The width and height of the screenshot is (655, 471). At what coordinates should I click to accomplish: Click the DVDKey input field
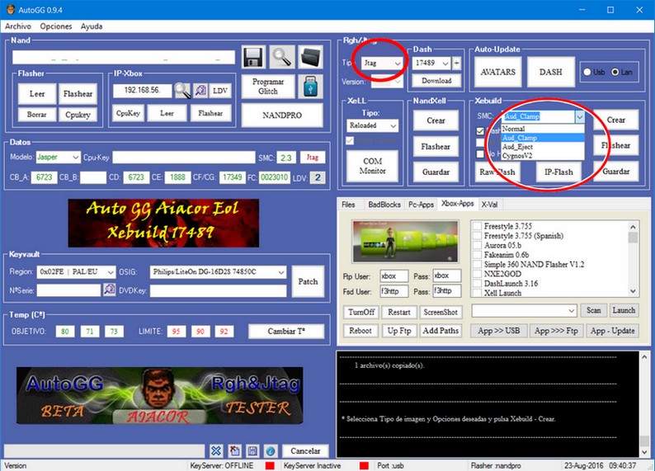click(218, 290)
